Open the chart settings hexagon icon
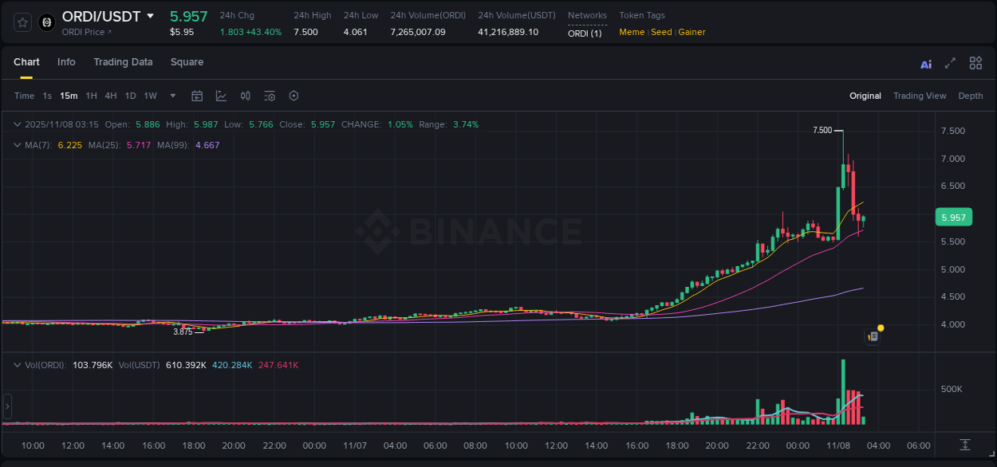997x467 pixels. point(294,96)
